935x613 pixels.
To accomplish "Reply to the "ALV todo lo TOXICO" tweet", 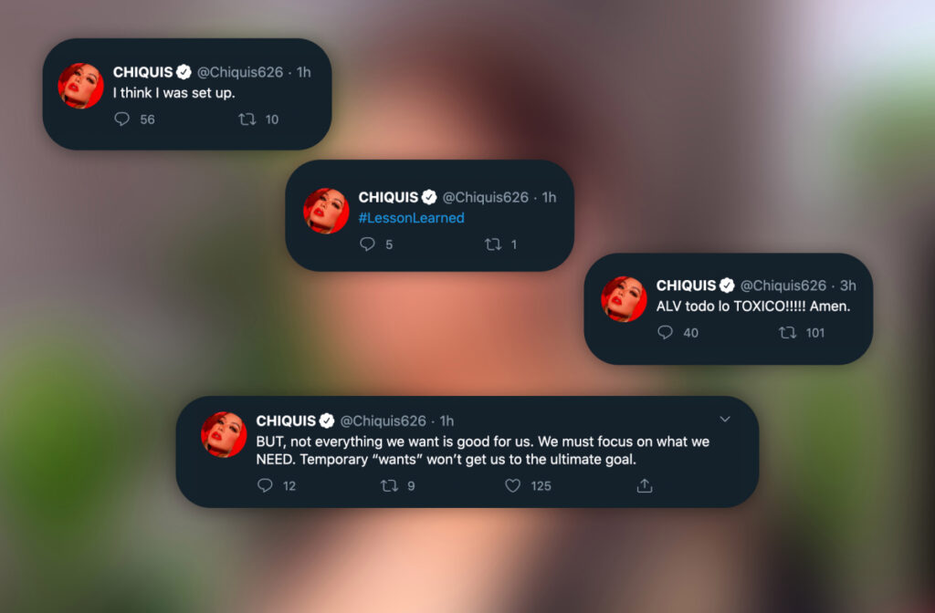I will pos(665,332).
